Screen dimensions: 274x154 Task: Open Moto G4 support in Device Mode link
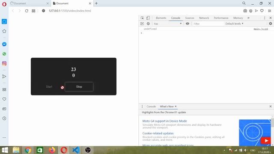coord(164,121)
